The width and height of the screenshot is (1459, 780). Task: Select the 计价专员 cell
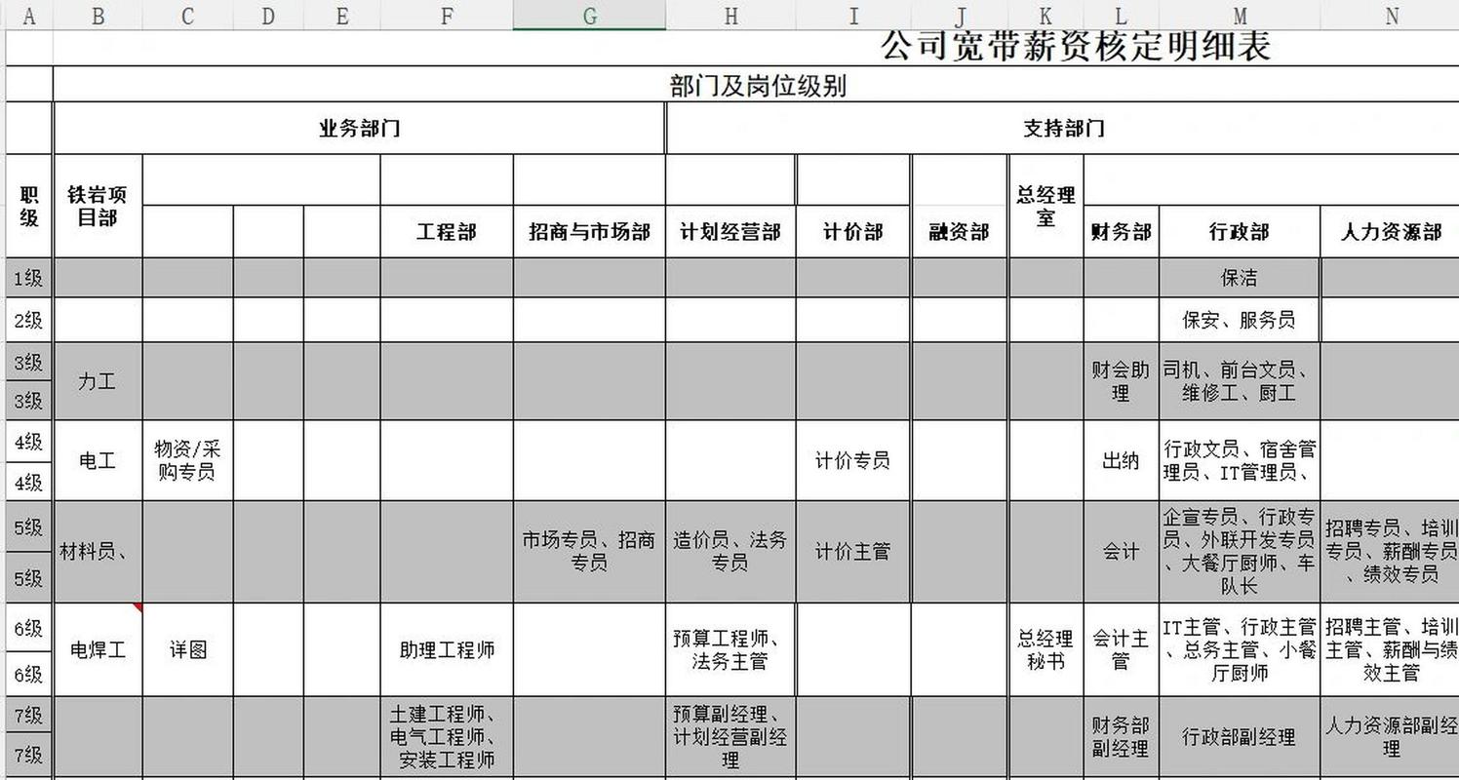(853, 460)
